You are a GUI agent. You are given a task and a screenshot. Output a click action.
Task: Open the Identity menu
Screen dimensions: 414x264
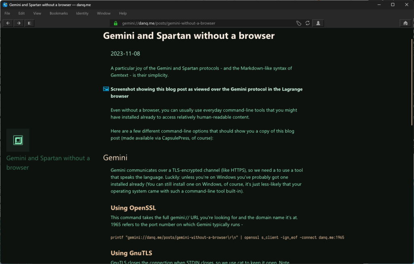tap(82, 13)
